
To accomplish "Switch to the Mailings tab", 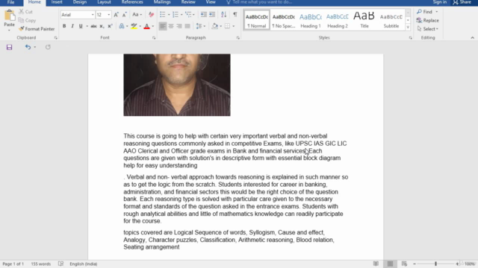I will (162, 2).
